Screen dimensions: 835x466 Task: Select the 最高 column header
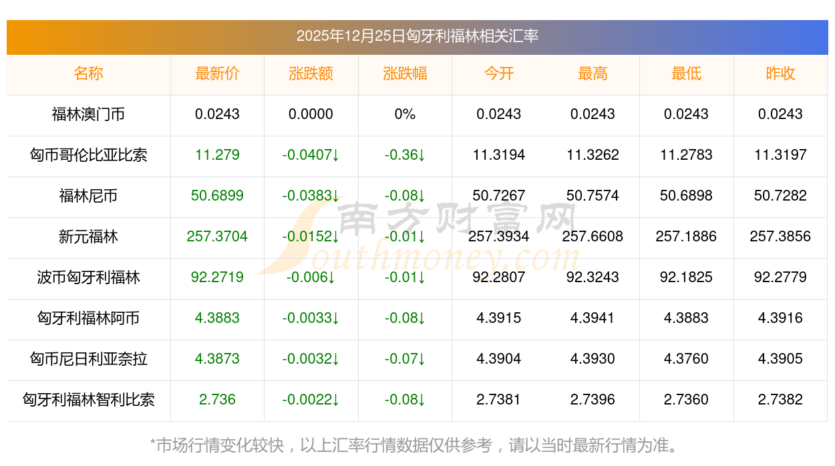[x=593, y=74]
